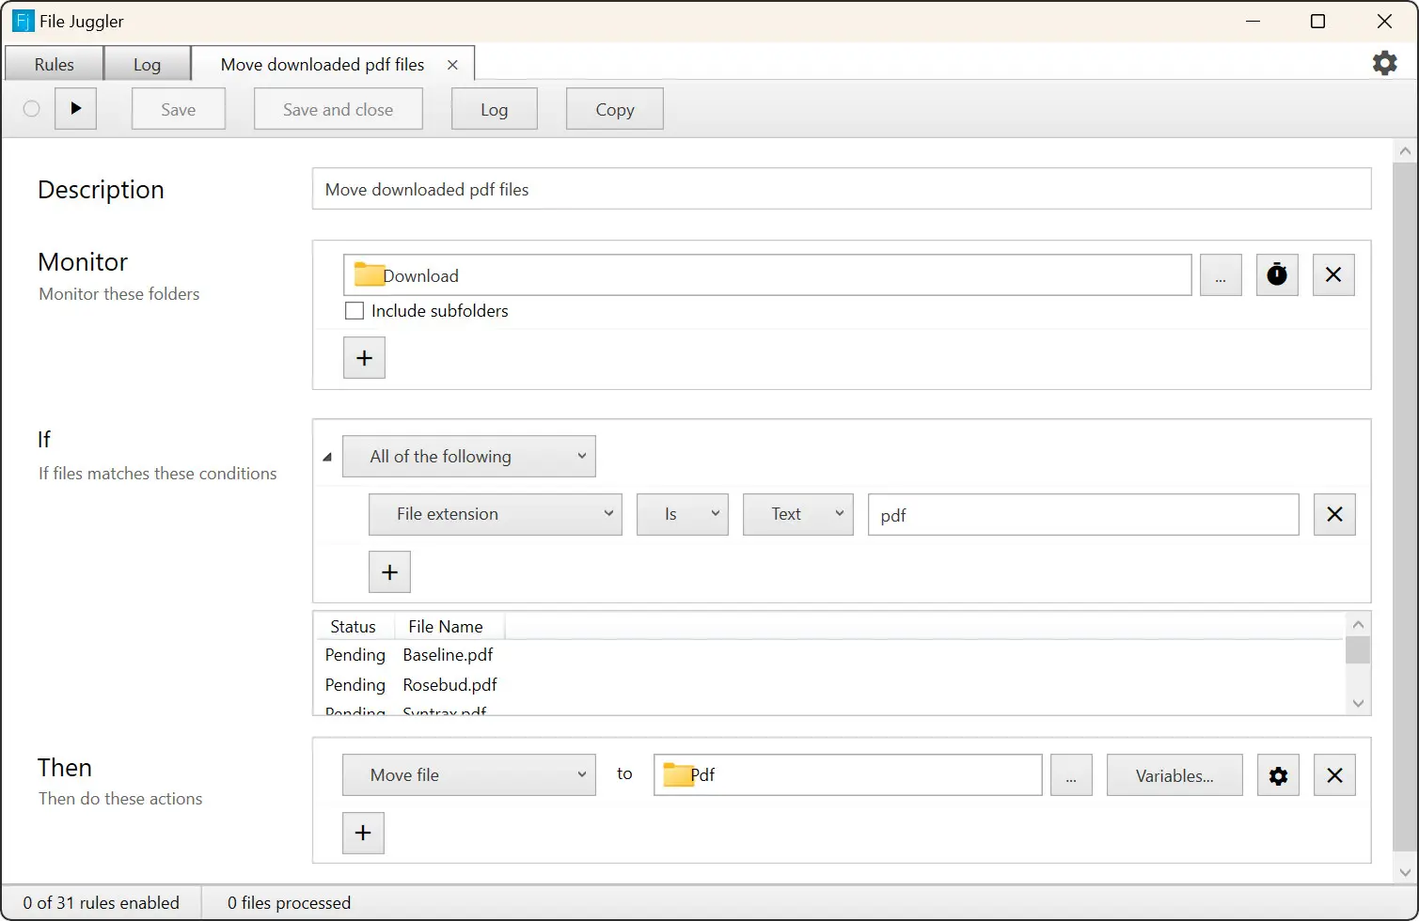Remove the Move file action

(x=1334, y=775)
